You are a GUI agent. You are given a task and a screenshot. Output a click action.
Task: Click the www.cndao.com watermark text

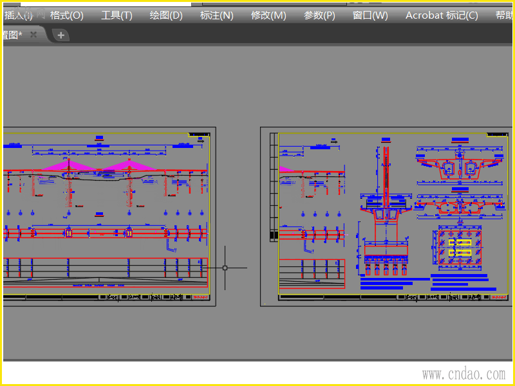click(464, 374)
